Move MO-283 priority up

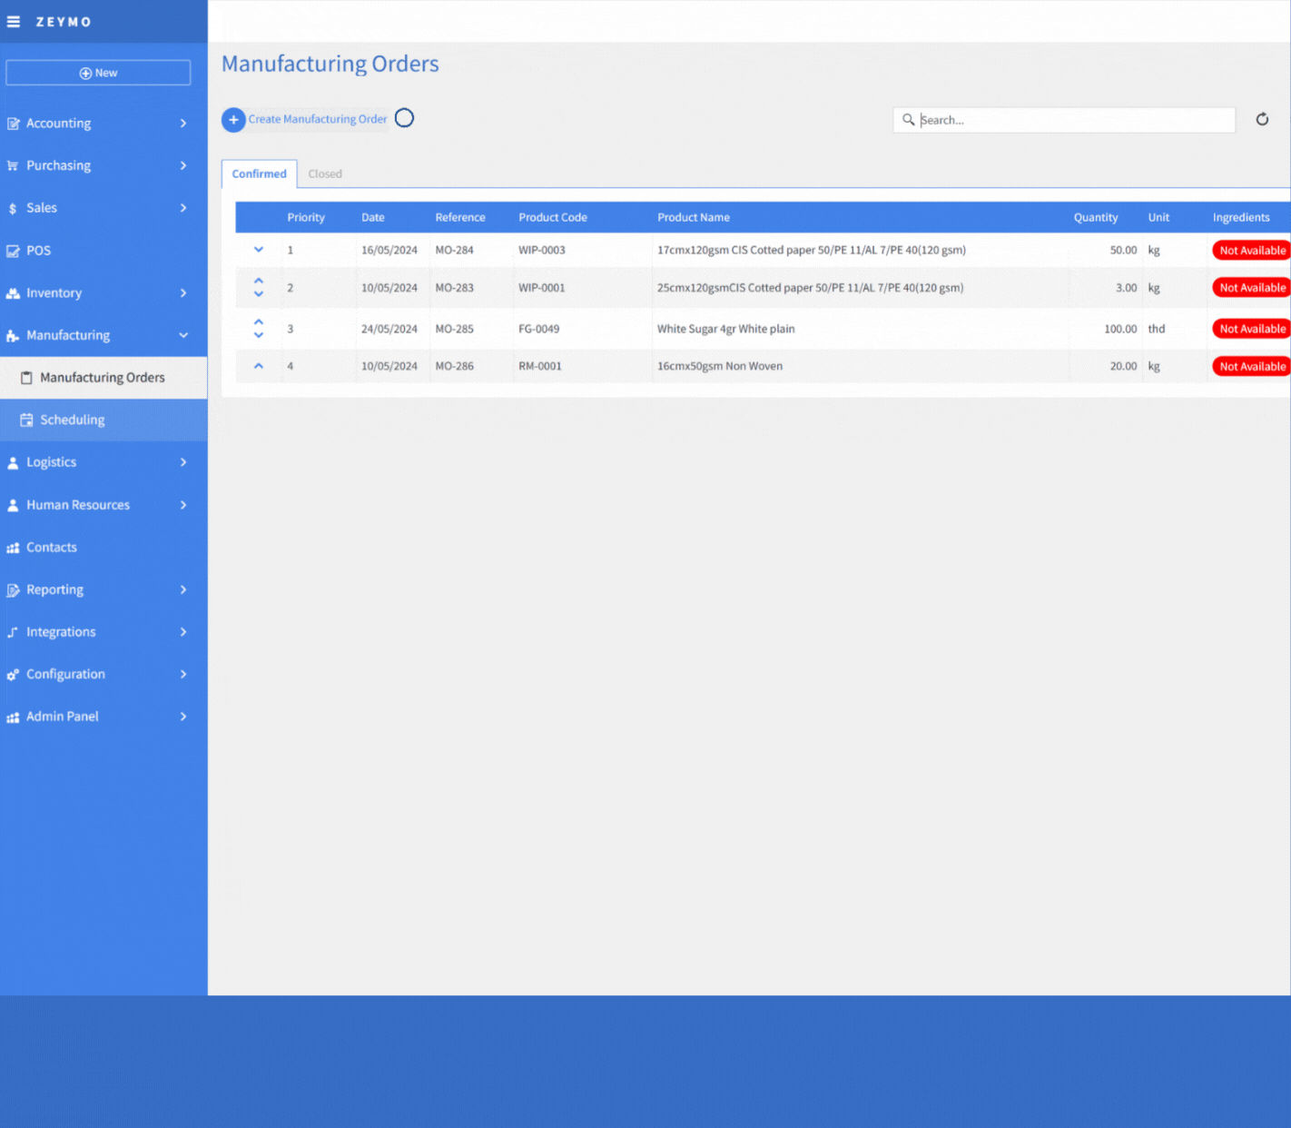[x=259, y=281]
